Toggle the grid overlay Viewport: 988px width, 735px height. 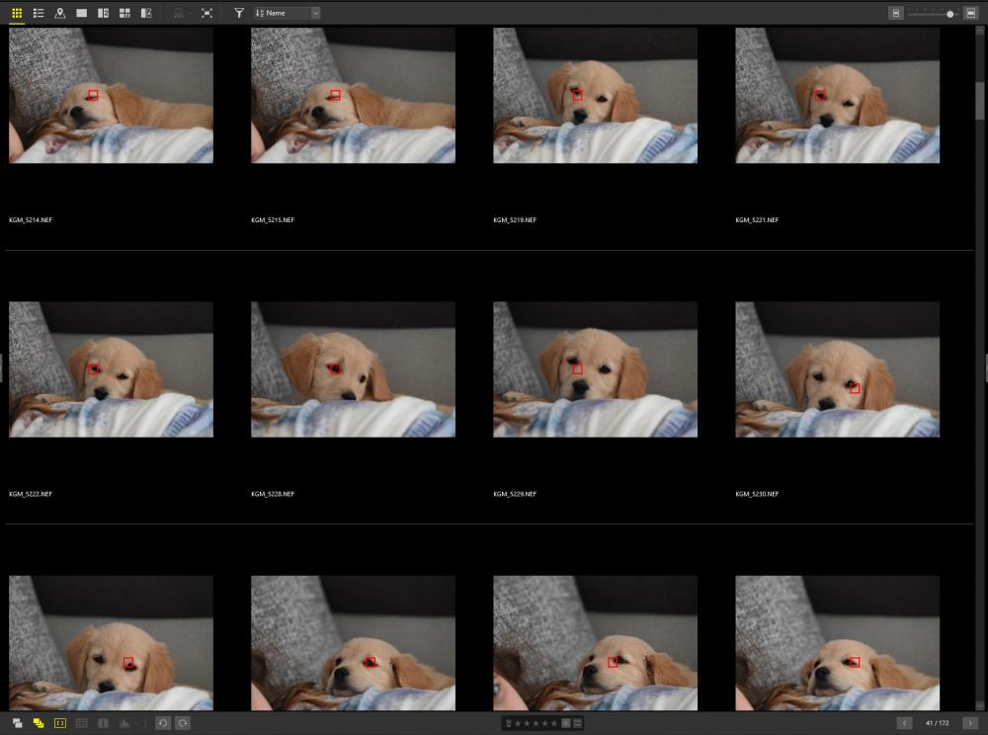click(81, 723)
